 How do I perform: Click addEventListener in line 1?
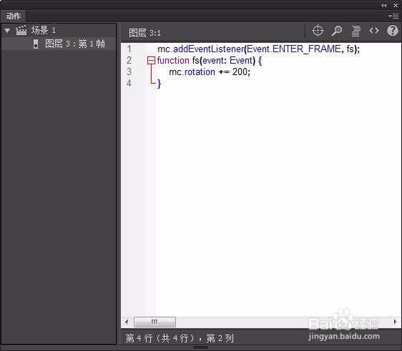click(208, 49)
